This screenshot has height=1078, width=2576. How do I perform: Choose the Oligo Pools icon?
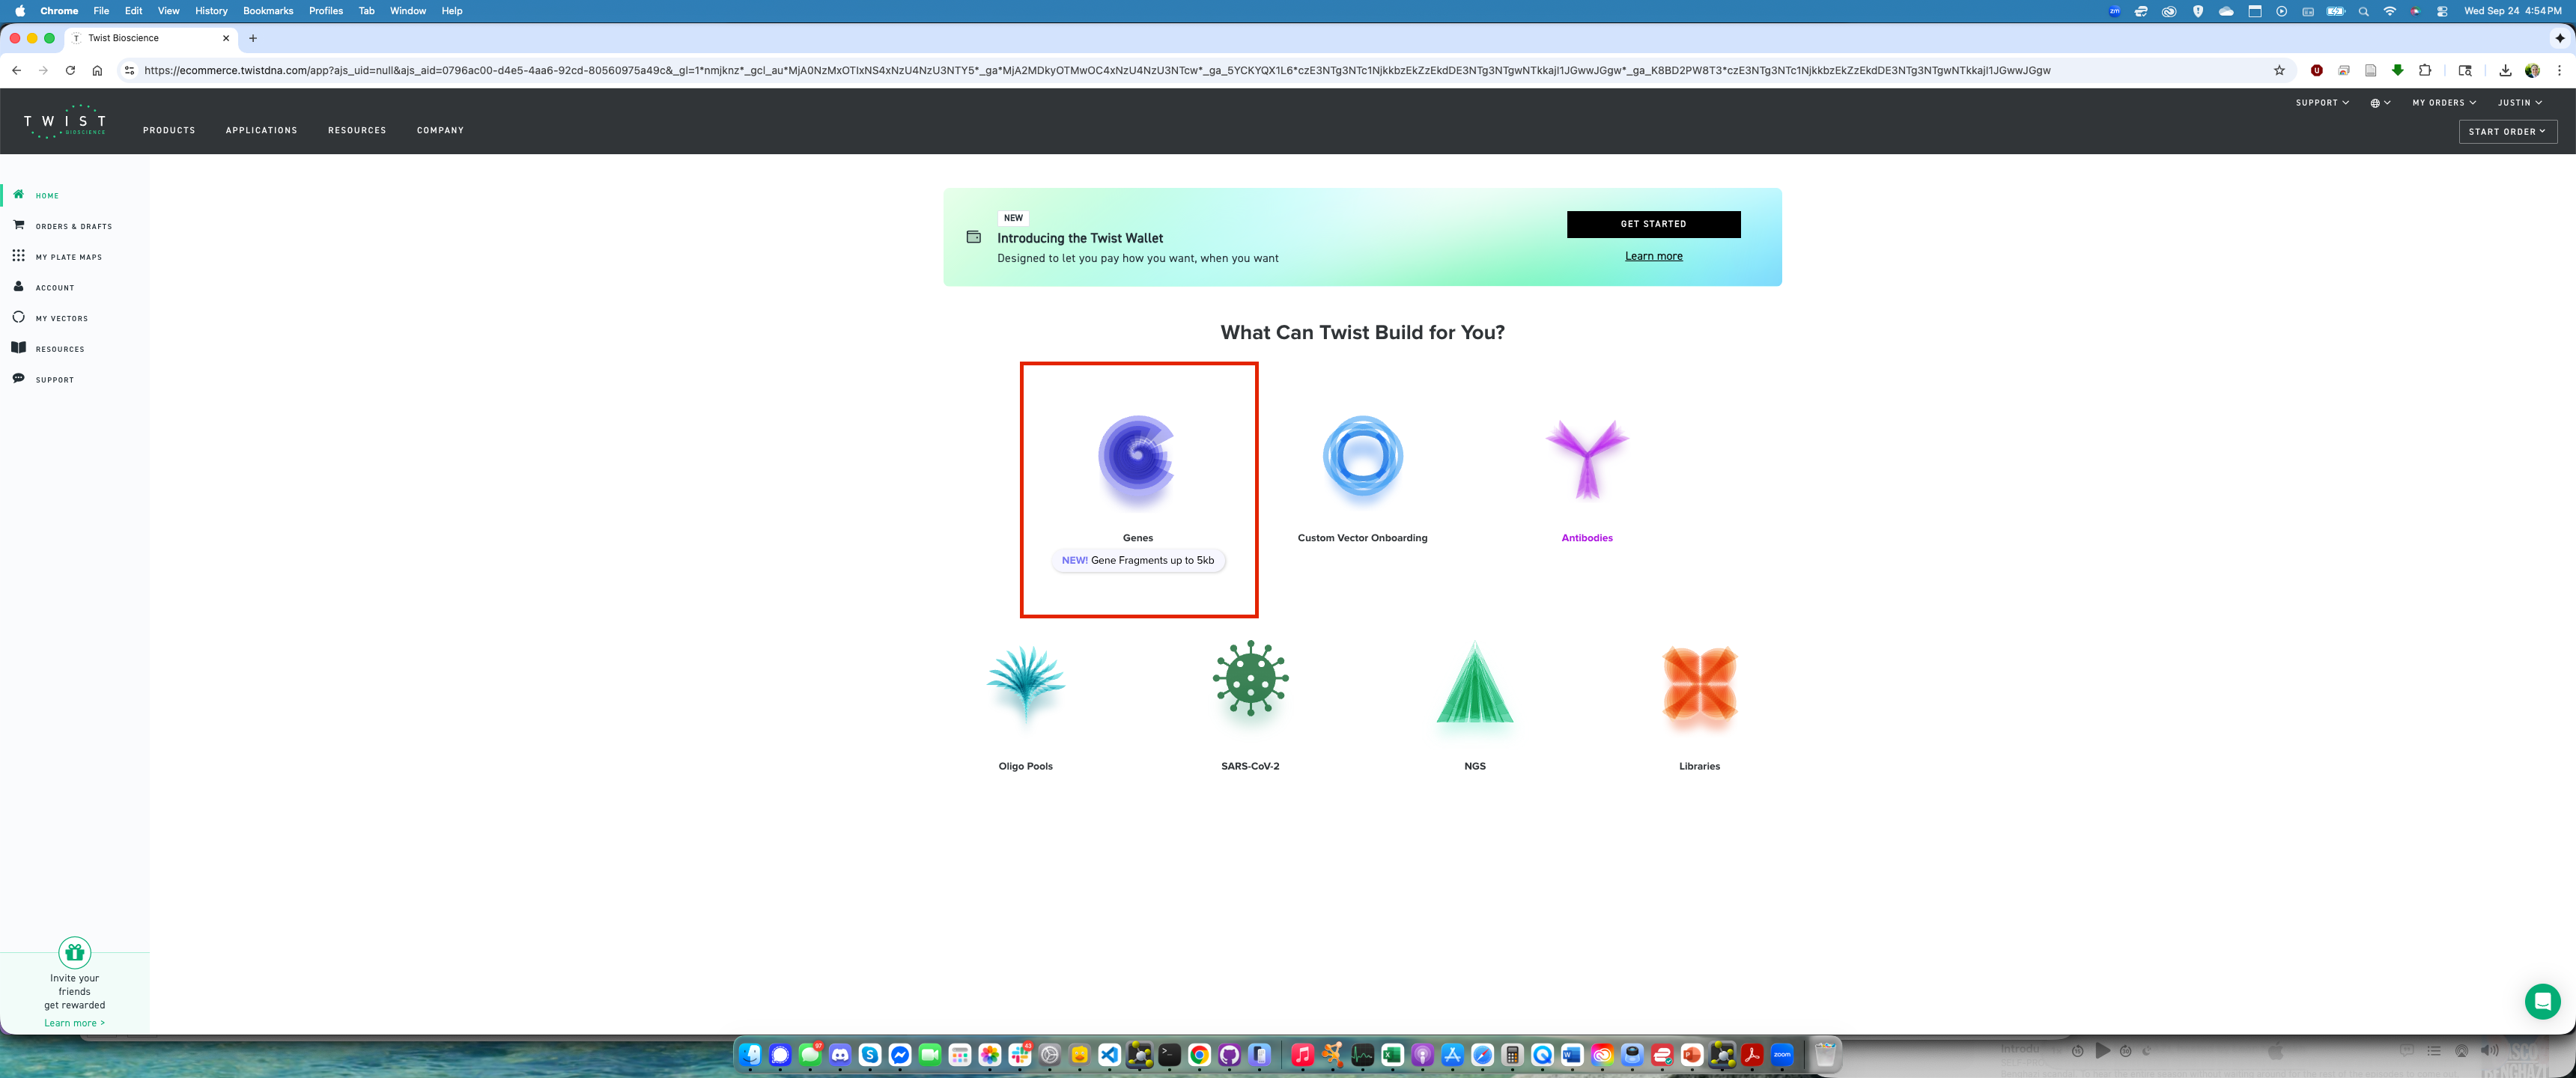click(1025, 684)
